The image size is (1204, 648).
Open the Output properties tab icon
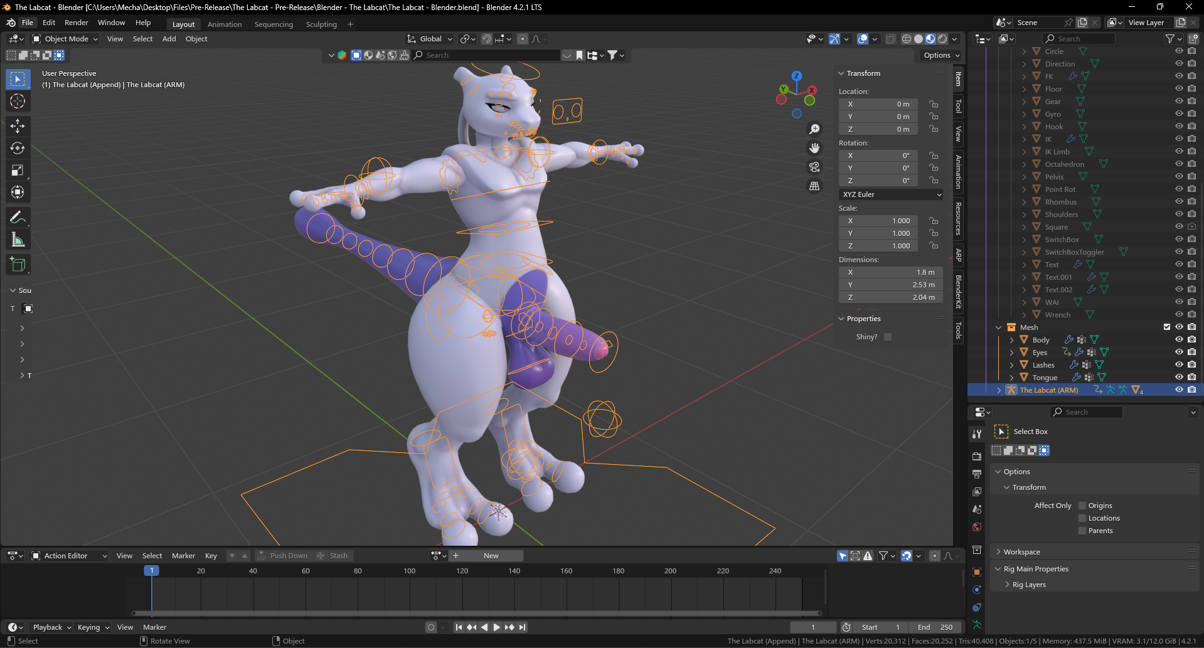click(977, 474)
